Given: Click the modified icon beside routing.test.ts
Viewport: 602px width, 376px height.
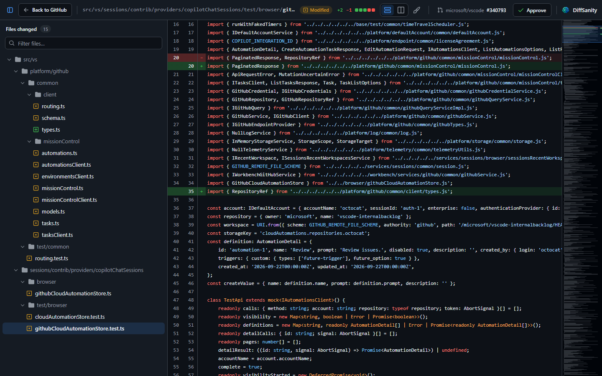Looking at the screenshot, I should [29, 258].
